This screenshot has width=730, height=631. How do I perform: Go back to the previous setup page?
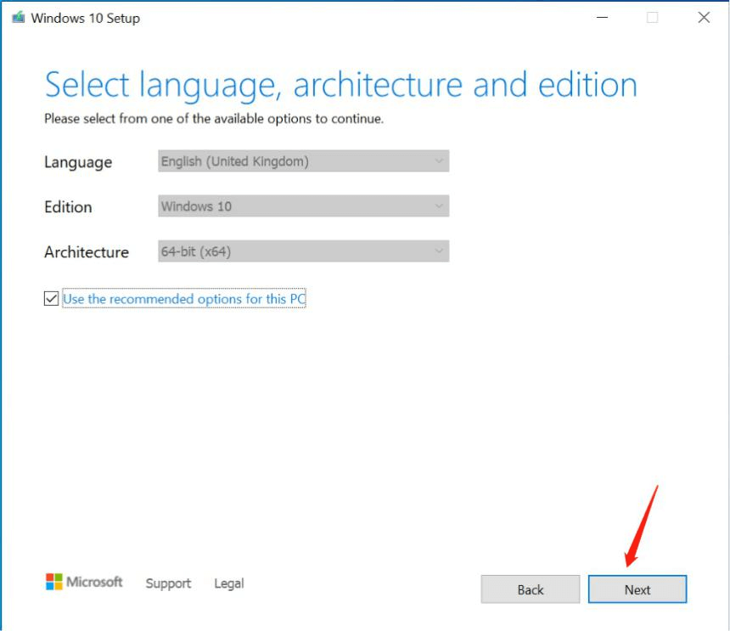pyautogui.click(x=531, y=589)
